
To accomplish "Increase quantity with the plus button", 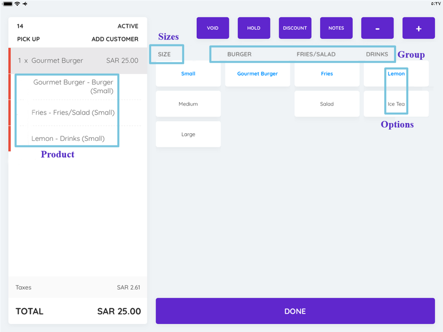I will tap(419, 28).
